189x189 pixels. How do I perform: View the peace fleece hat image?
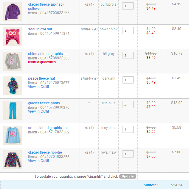(13, 86)
